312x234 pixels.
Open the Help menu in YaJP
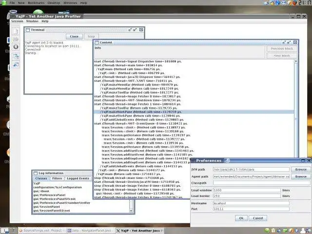click(x=45, y=21)
